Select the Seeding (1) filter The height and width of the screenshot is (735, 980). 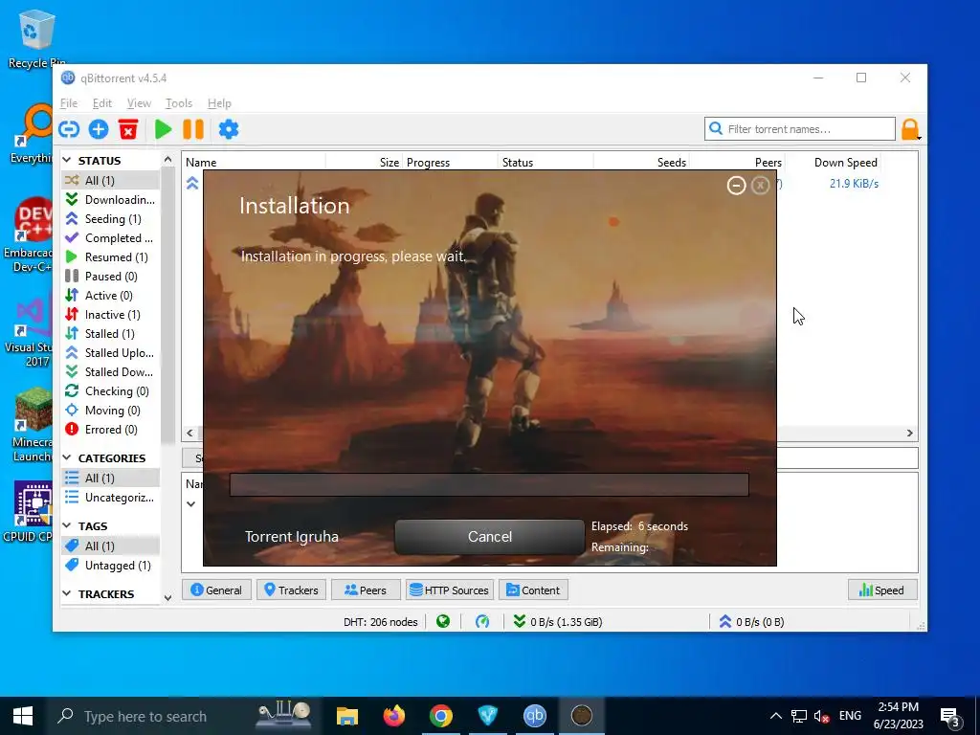(x=111, y=219)
